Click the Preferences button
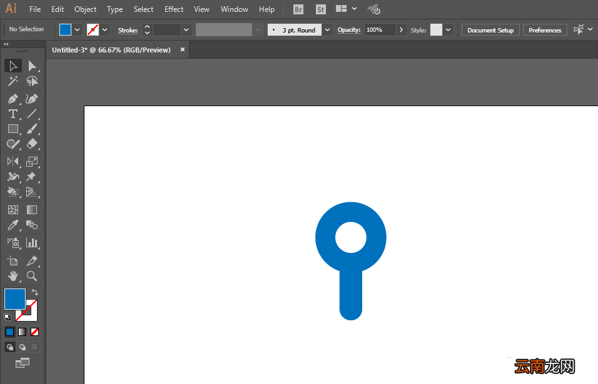The height and width of the screenshot is (384, 598). pos(545,30)
